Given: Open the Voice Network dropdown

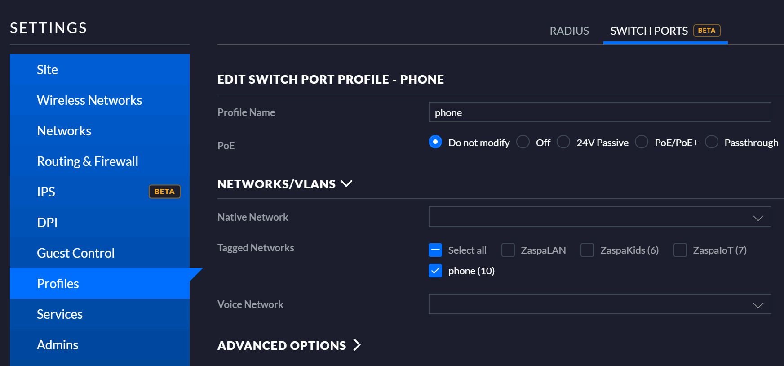Looking at the screenshot, I should click(600, 304).
